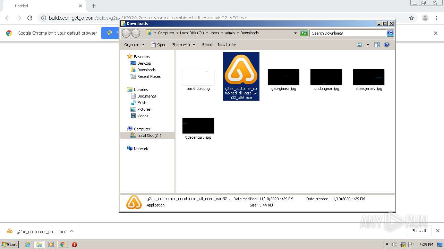Select londongear.jpg file
444x249 pixels.
click(x=326, y=79)
